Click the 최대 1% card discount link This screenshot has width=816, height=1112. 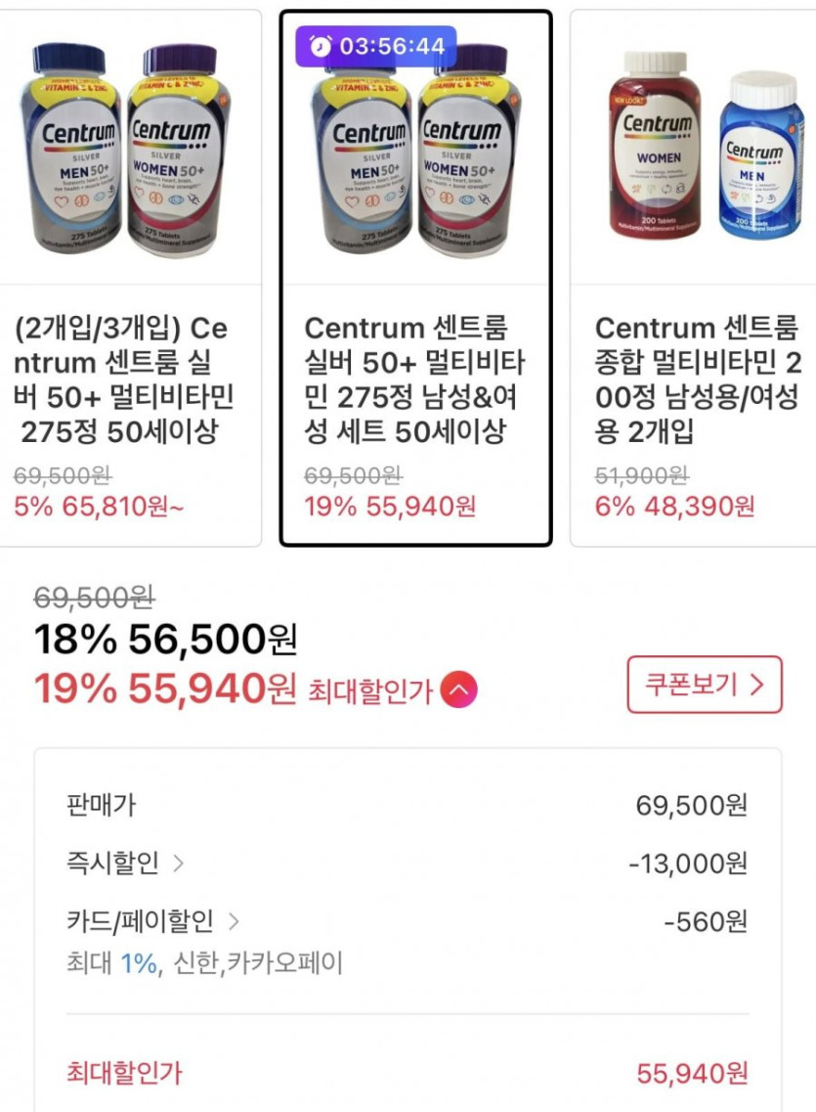click(x=139, y=963)
